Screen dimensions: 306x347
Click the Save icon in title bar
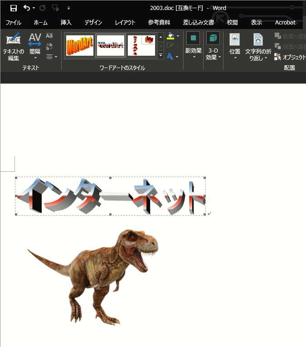14,8
